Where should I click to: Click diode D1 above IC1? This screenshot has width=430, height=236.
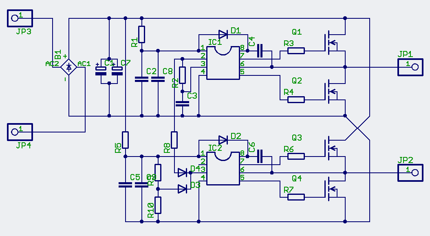pyautogui.click(x=223, y=34)
